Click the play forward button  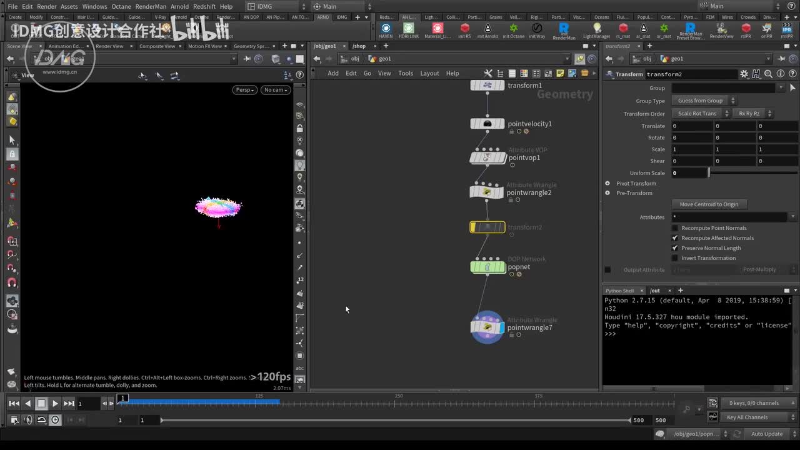click(55, 404)
